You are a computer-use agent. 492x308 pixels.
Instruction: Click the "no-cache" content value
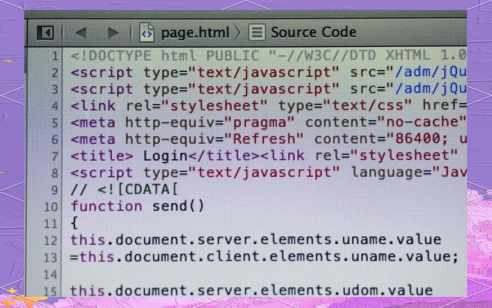click(422, 122)
